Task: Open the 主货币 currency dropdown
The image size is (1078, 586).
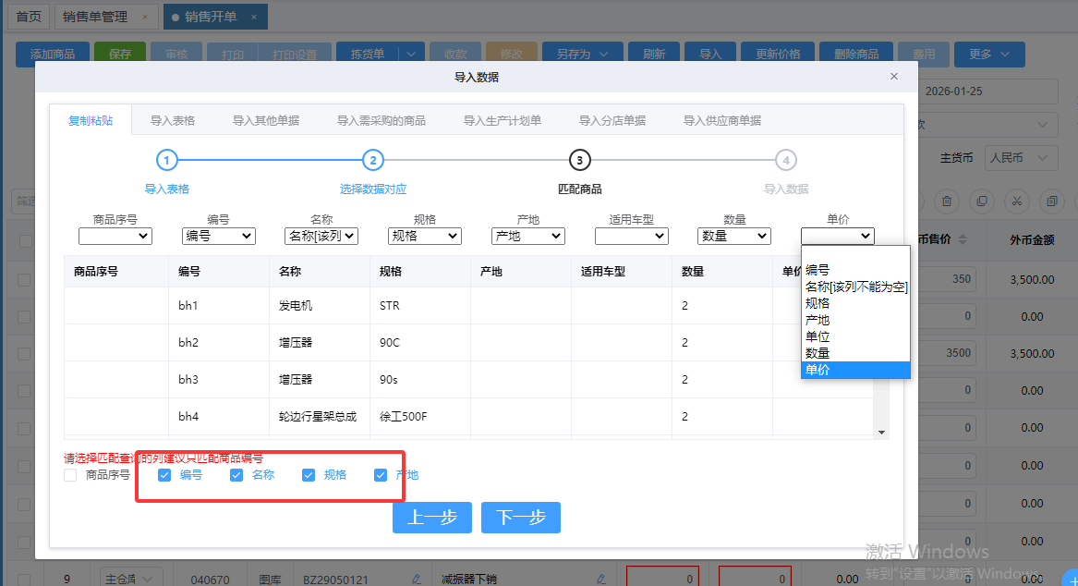Action: (x=1021, y=158)
